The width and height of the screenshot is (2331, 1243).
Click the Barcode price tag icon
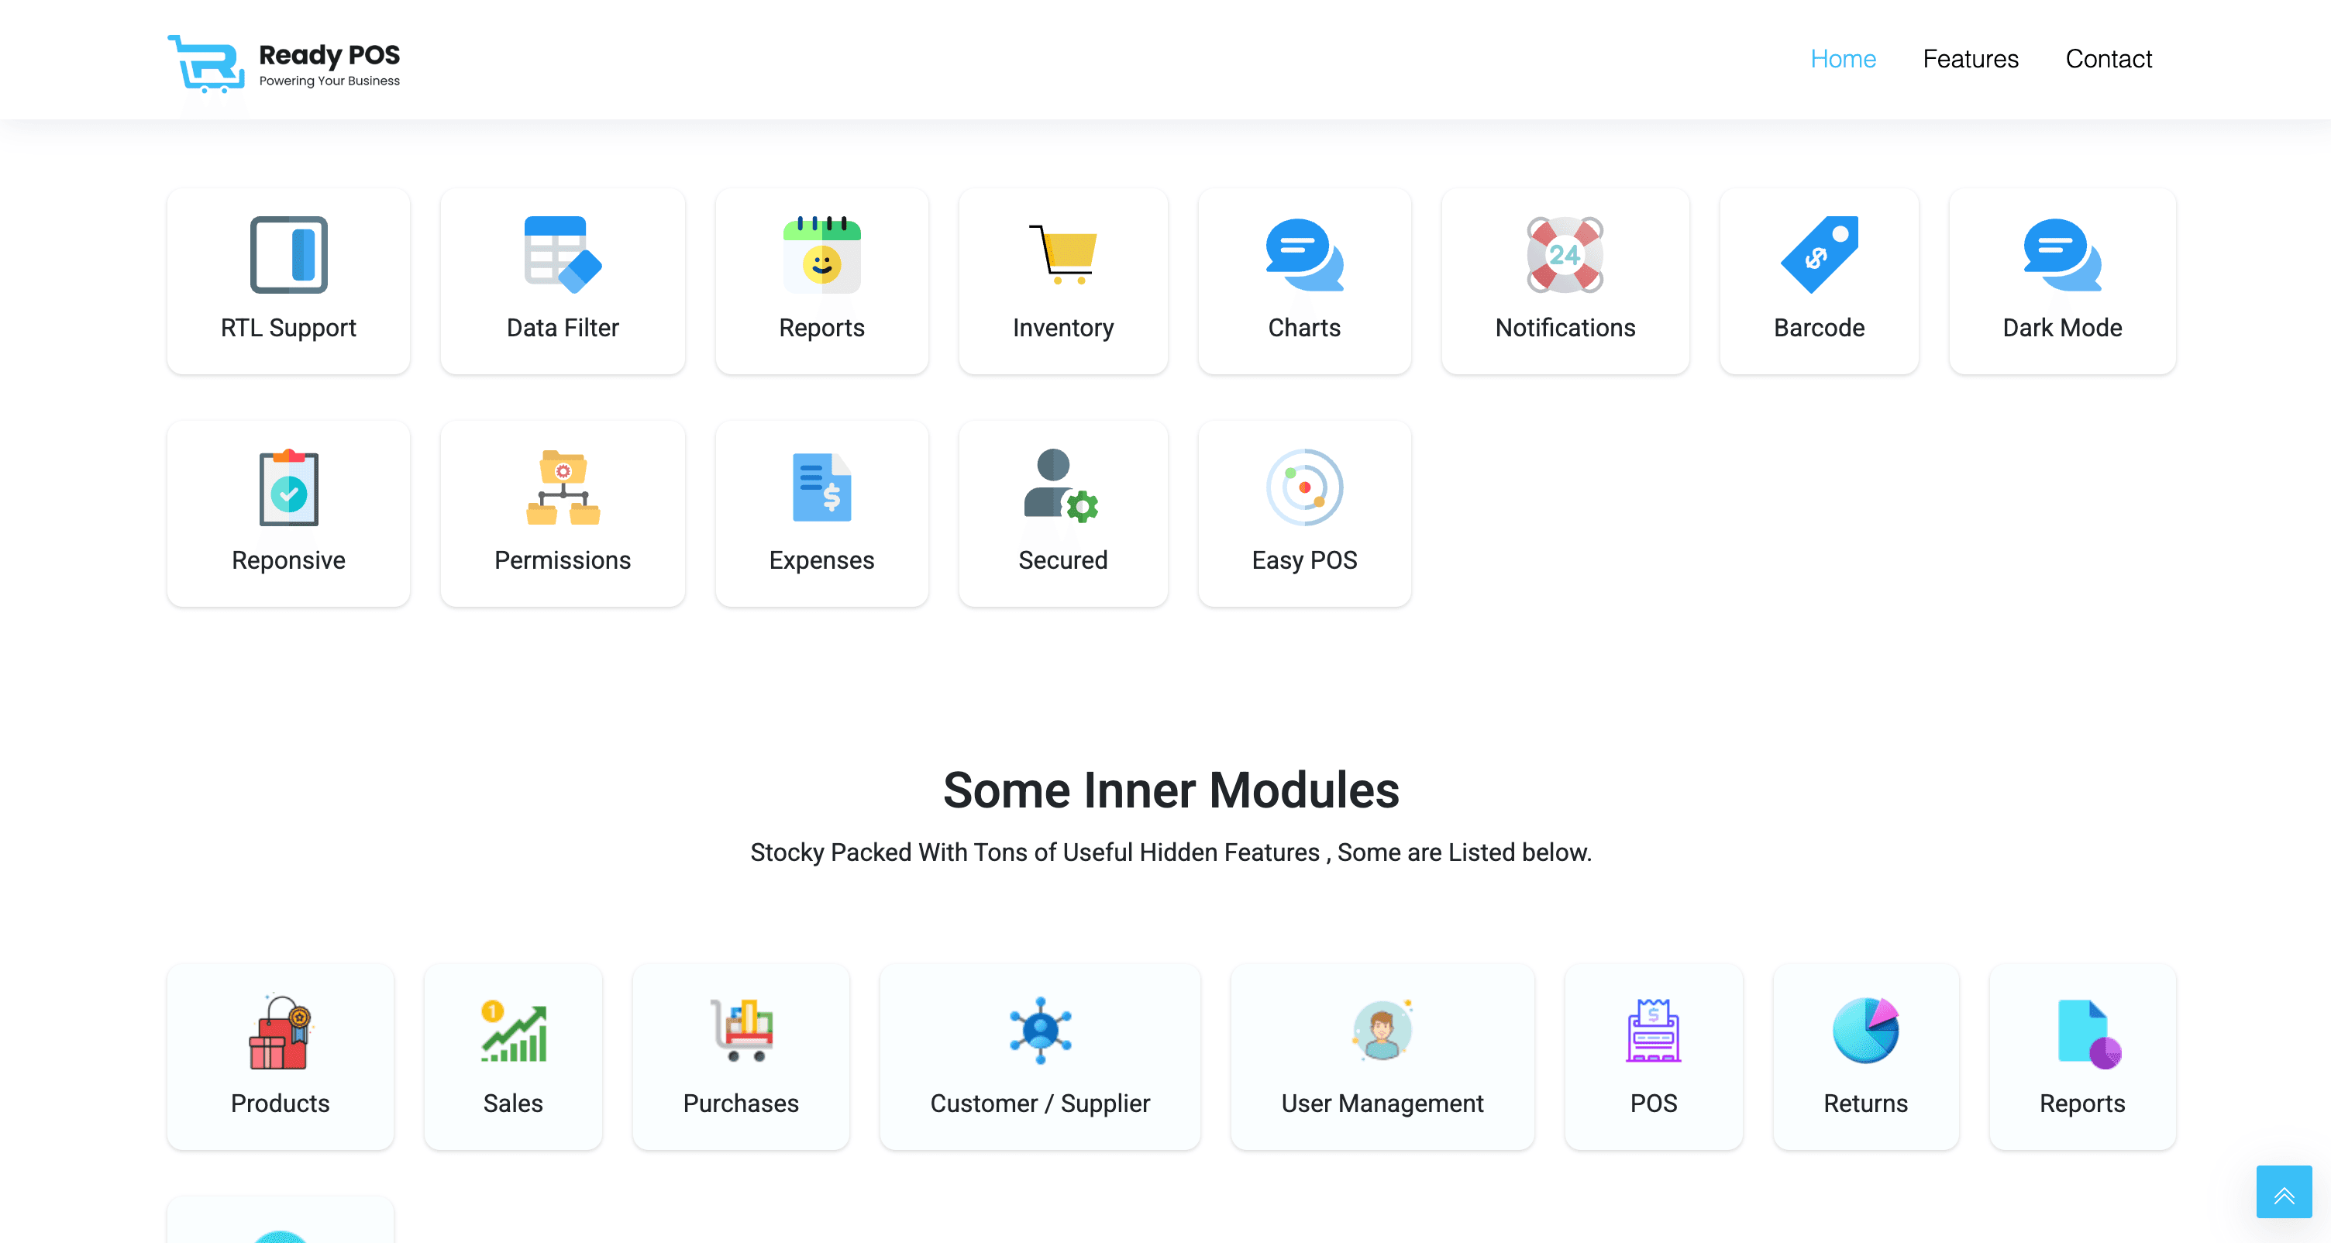click(1819, 254)
